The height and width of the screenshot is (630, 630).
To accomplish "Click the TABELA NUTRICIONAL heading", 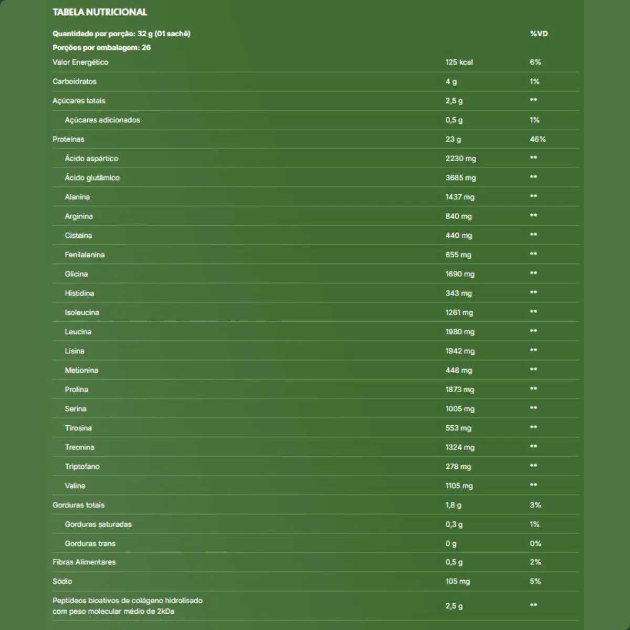I will pos(100,12).
